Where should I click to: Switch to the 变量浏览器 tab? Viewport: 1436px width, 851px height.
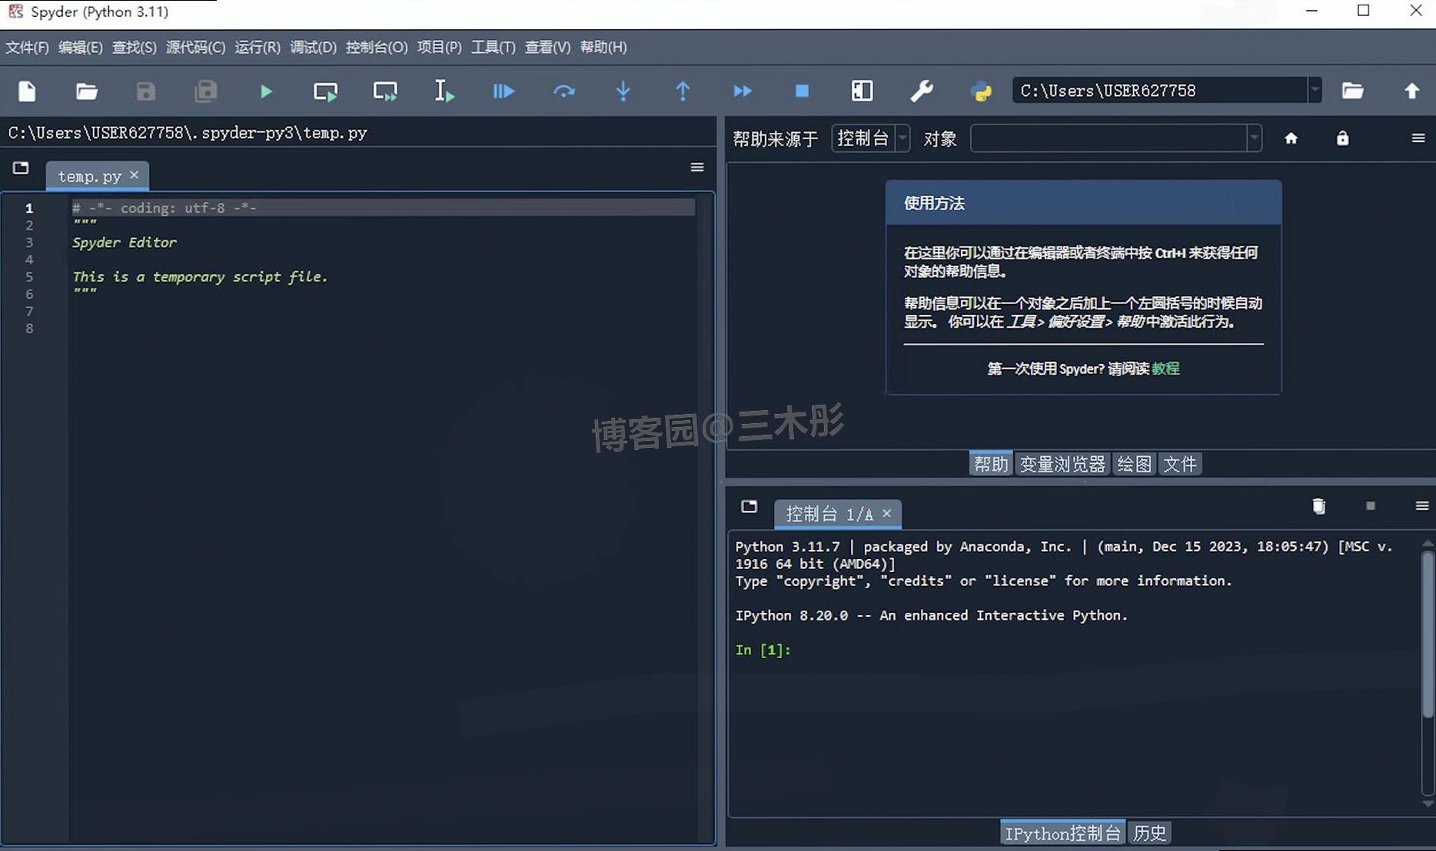coord(1062,463)
